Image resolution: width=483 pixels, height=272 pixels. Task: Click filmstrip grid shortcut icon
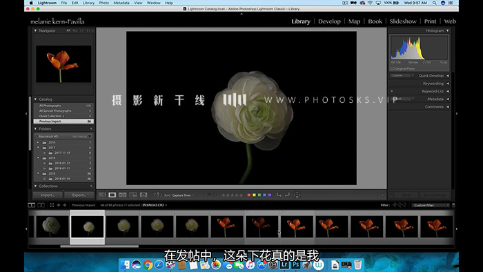52,205
